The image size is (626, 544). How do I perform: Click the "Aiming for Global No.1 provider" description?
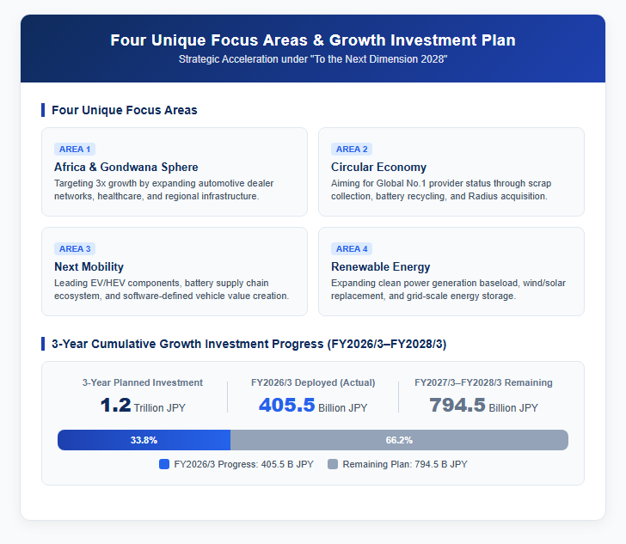coord(441,190)
